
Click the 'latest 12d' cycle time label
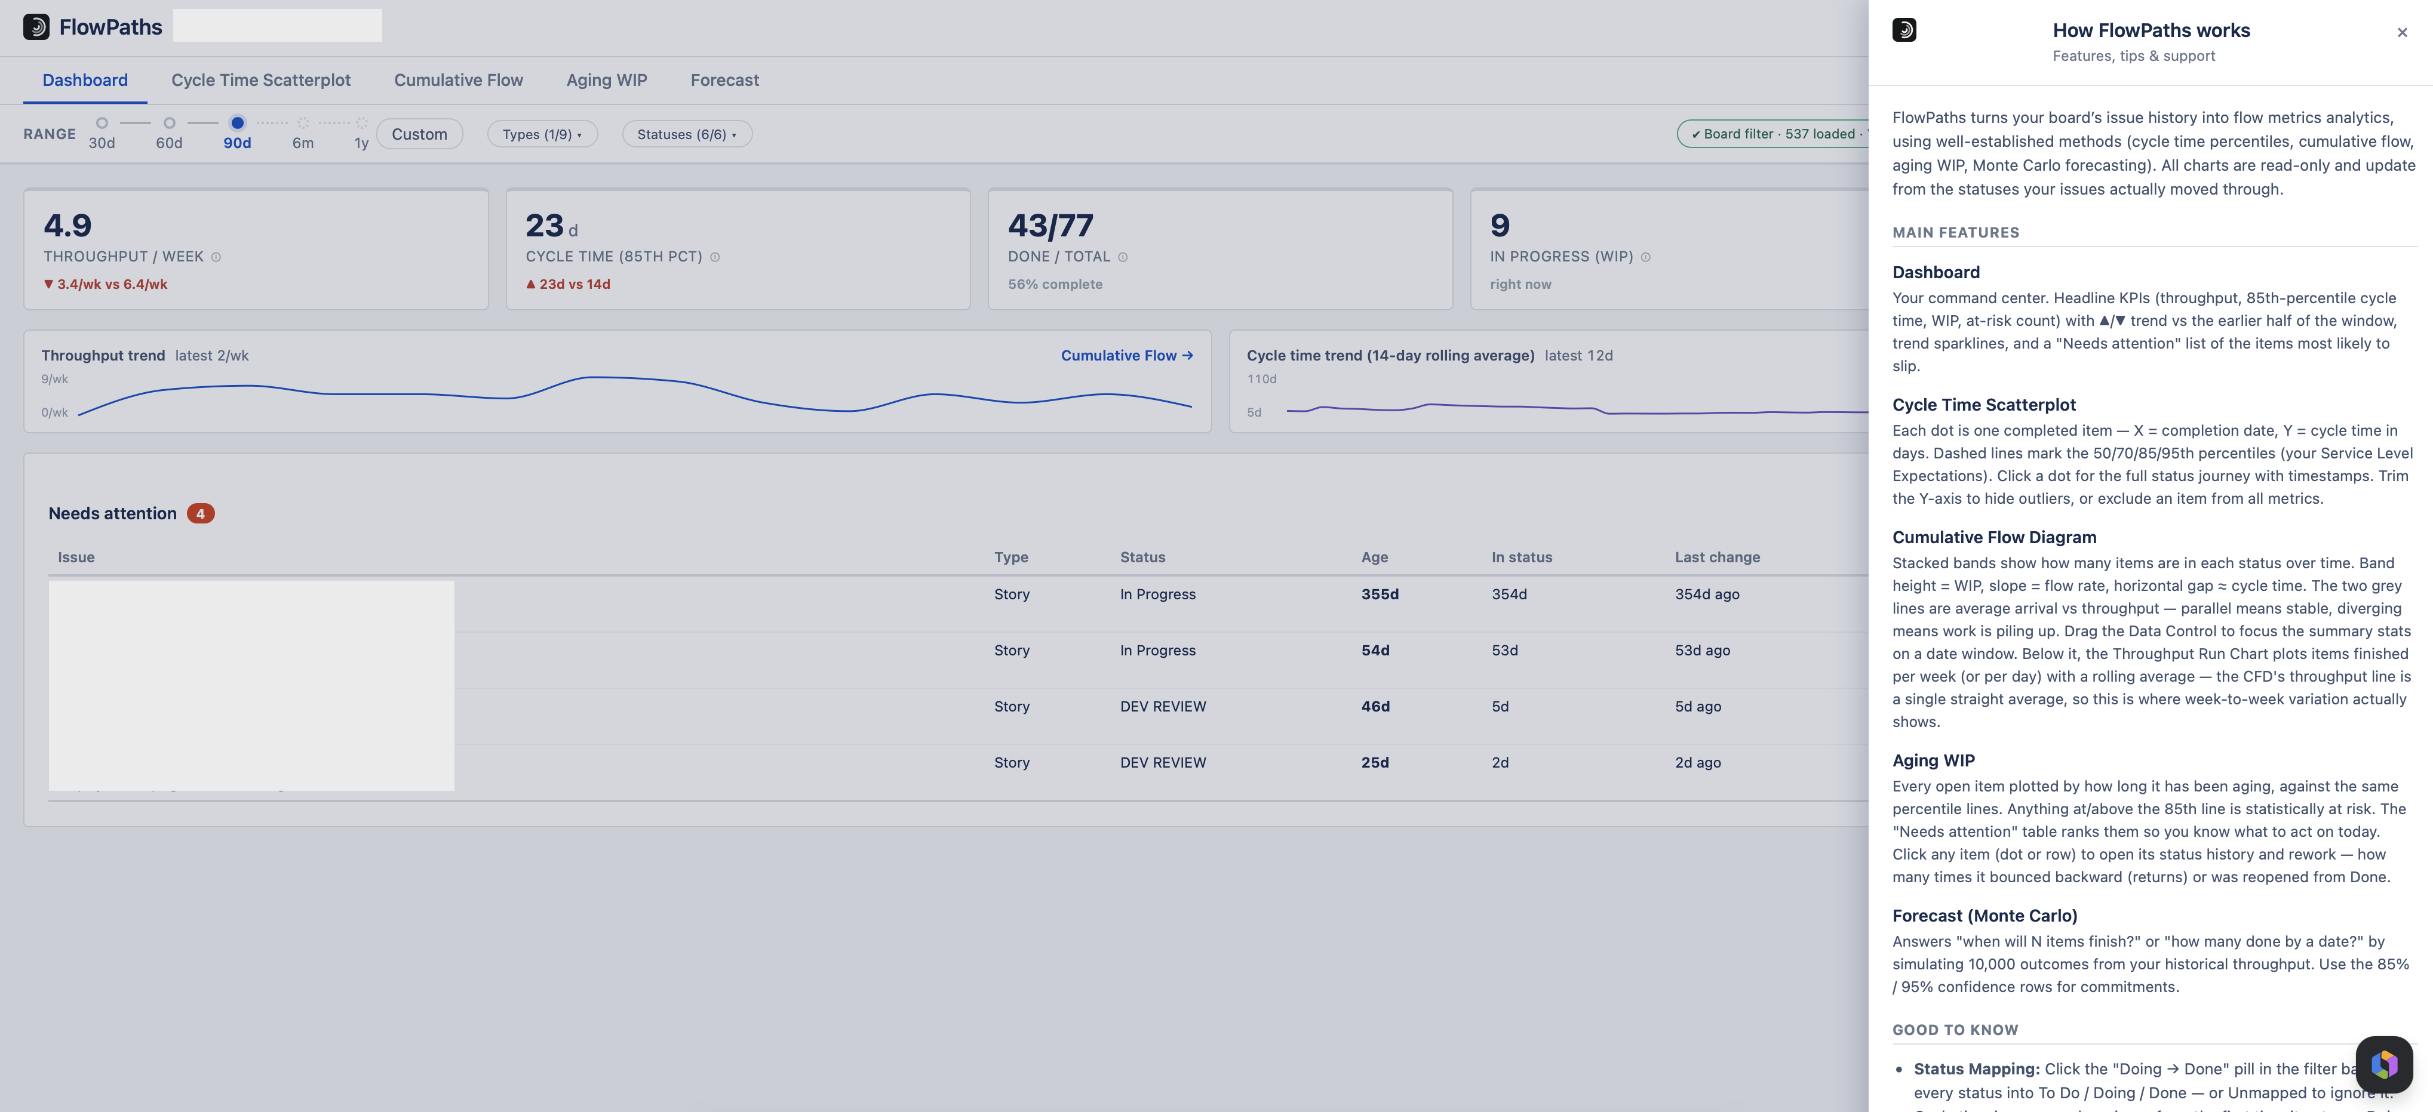pos(1578,355)
